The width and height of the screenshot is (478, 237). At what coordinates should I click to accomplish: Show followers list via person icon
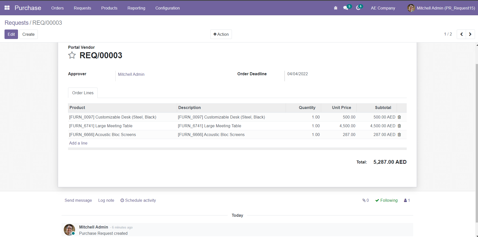(407, 200)
